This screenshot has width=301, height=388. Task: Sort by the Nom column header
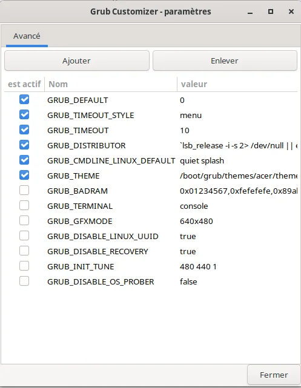111,84
